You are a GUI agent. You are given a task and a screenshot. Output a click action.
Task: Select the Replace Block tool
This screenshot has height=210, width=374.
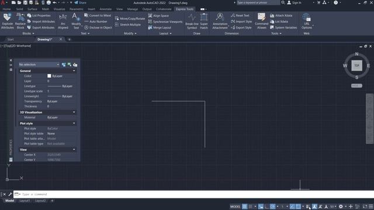click(20, 21)
